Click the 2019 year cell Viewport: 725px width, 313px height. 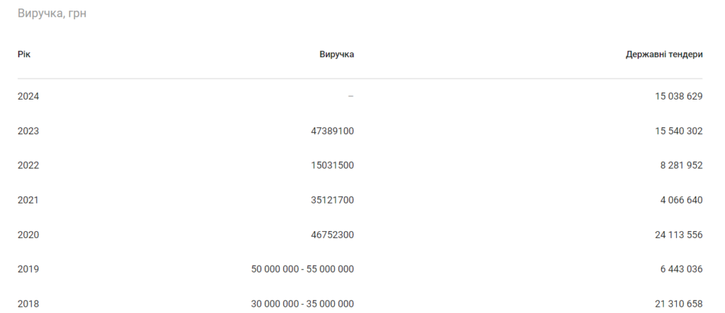[x=28, y=269]
